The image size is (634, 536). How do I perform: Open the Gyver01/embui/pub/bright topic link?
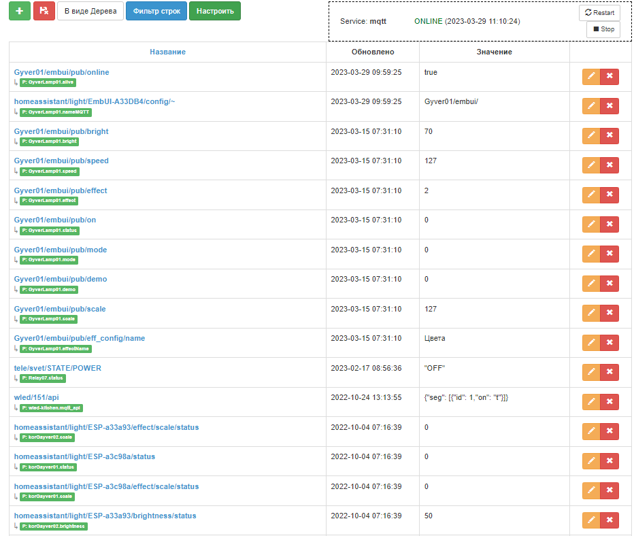point(61,131)
